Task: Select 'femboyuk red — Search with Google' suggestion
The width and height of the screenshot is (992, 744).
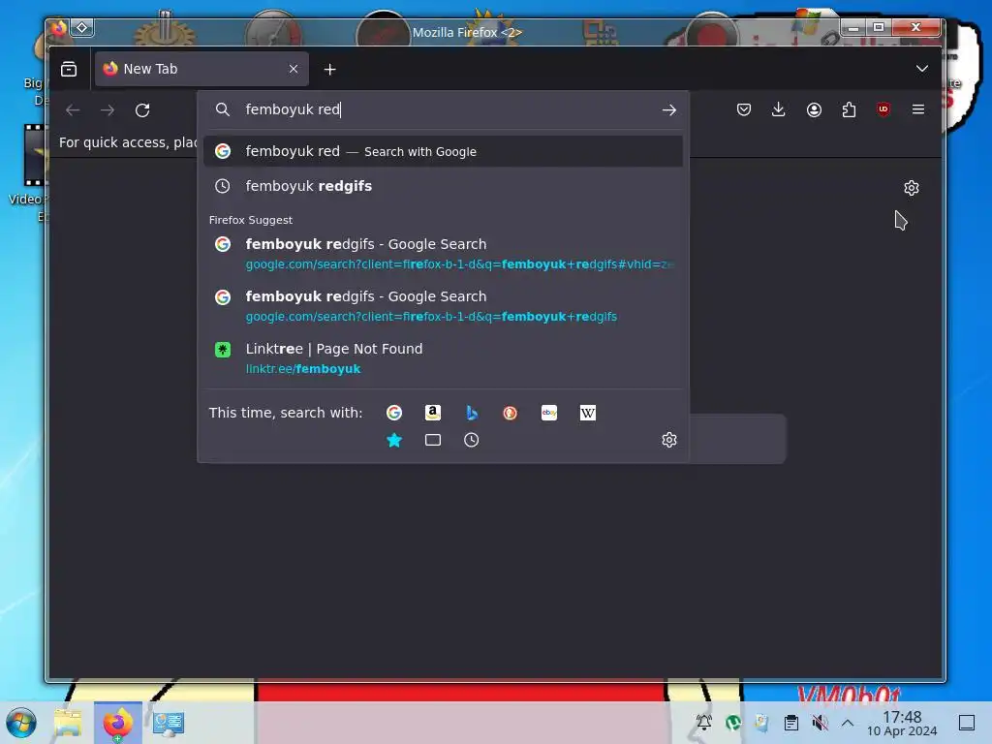Action: point(443,151)
